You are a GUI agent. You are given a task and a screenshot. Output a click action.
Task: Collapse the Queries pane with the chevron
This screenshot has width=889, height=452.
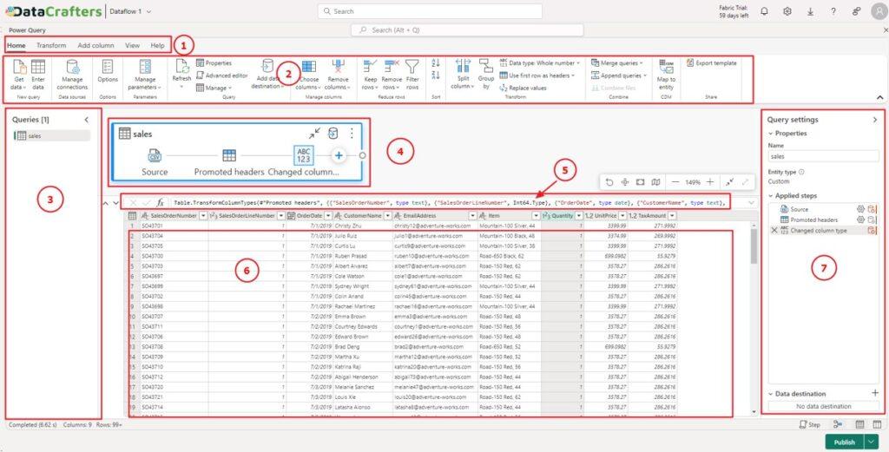(x=86, y=120)
